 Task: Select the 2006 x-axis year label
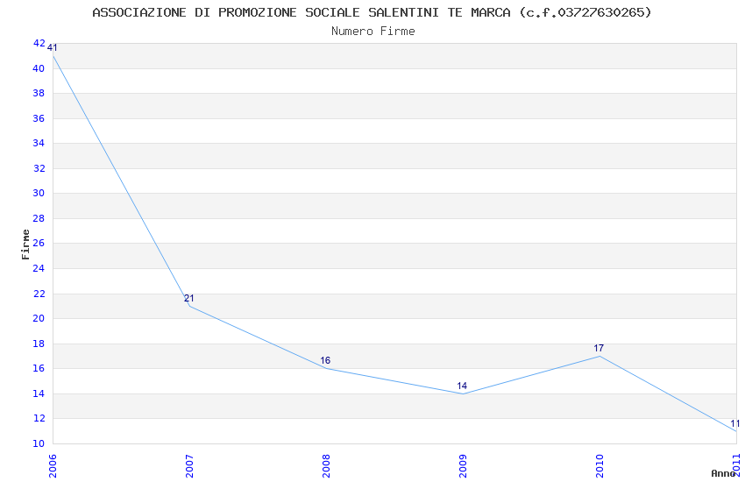[53, 465]
